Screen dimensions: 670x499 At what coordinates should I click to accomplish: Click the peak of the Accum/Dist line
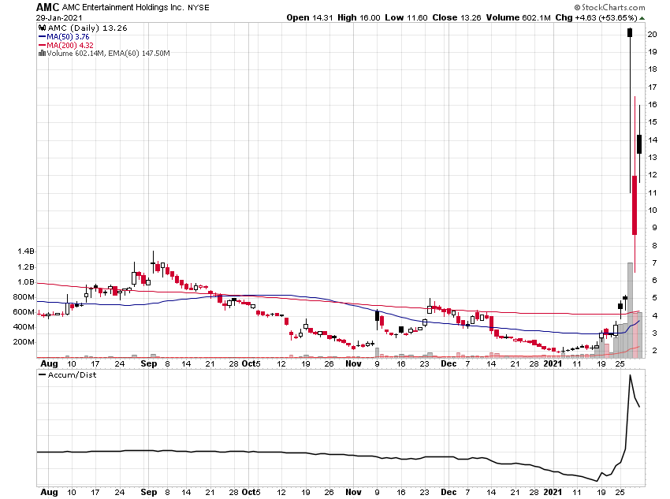[x=630, y=375]
